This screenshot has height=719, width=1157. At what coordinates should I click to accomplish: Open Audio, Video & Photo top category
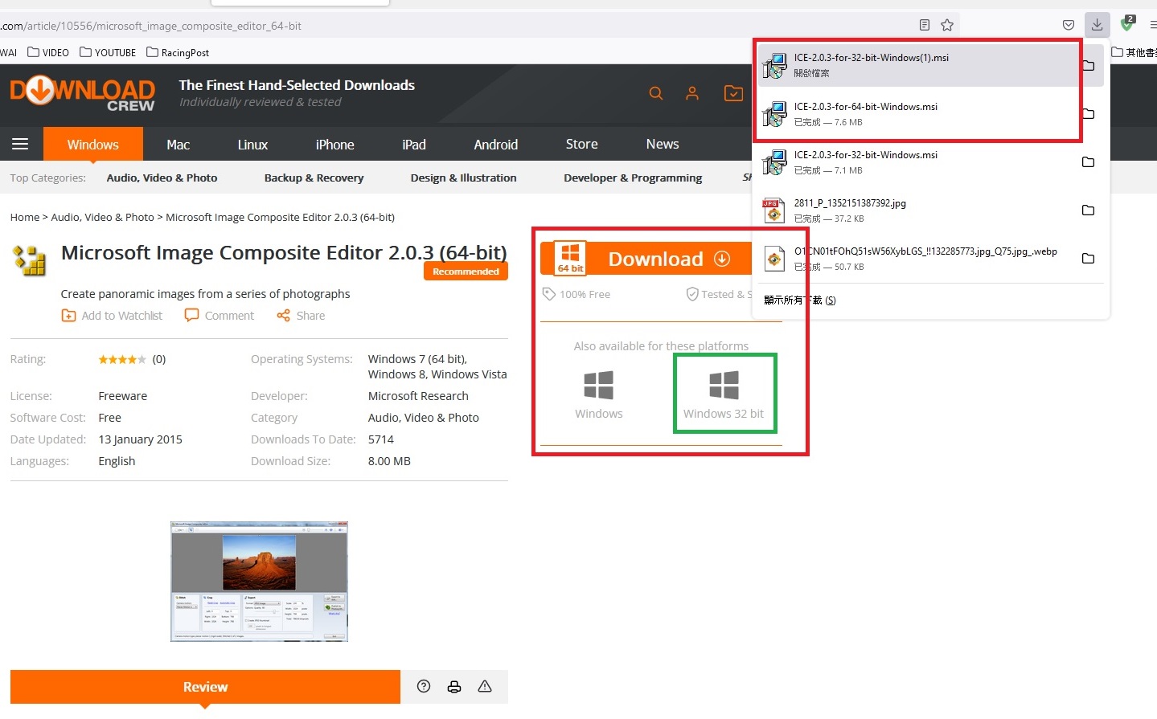pos(162,178)
